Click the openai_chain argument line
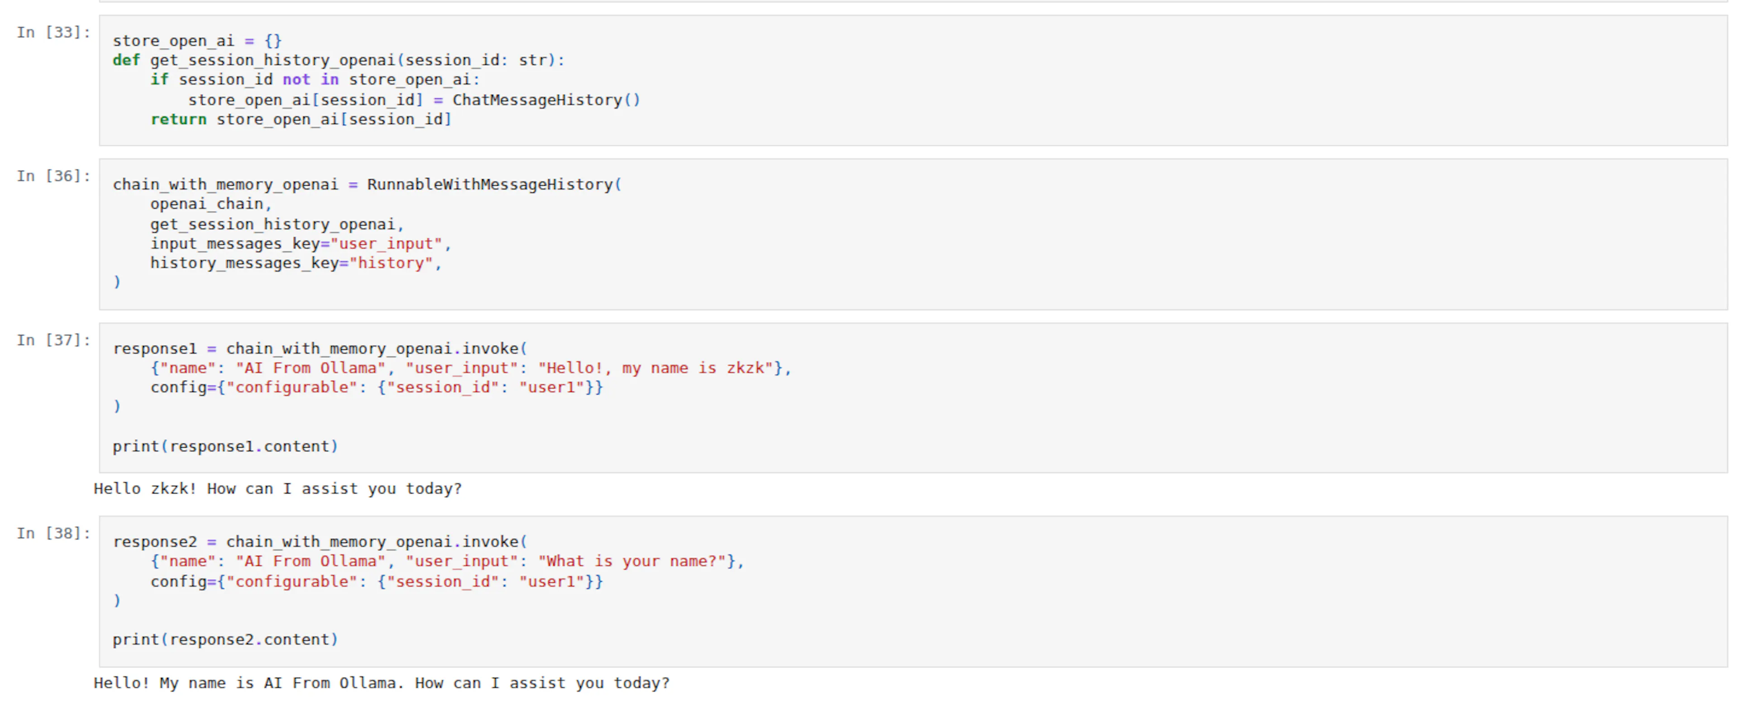Screen dimensions: 1738x722 click(210, 204)
